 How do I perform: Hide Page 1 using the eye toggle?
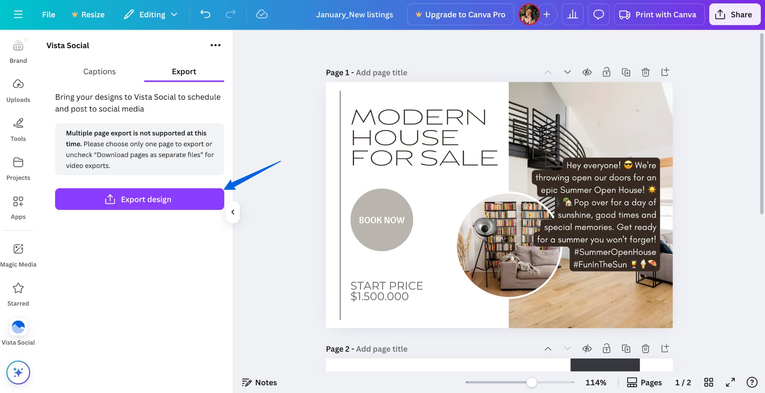tap(587, 72)
